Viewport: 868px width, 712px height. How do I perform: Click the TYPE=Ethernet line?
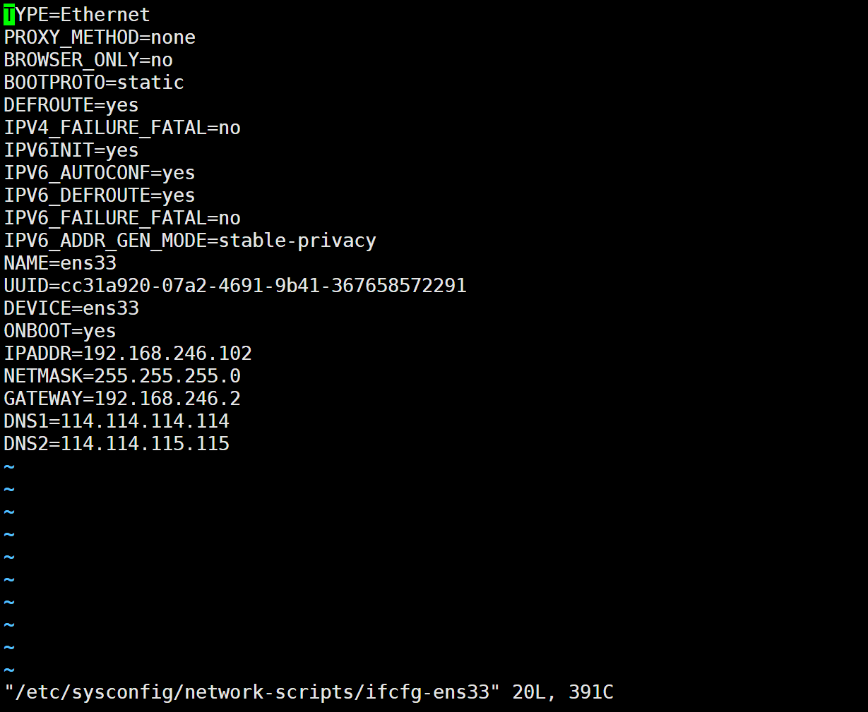(77, 15)
